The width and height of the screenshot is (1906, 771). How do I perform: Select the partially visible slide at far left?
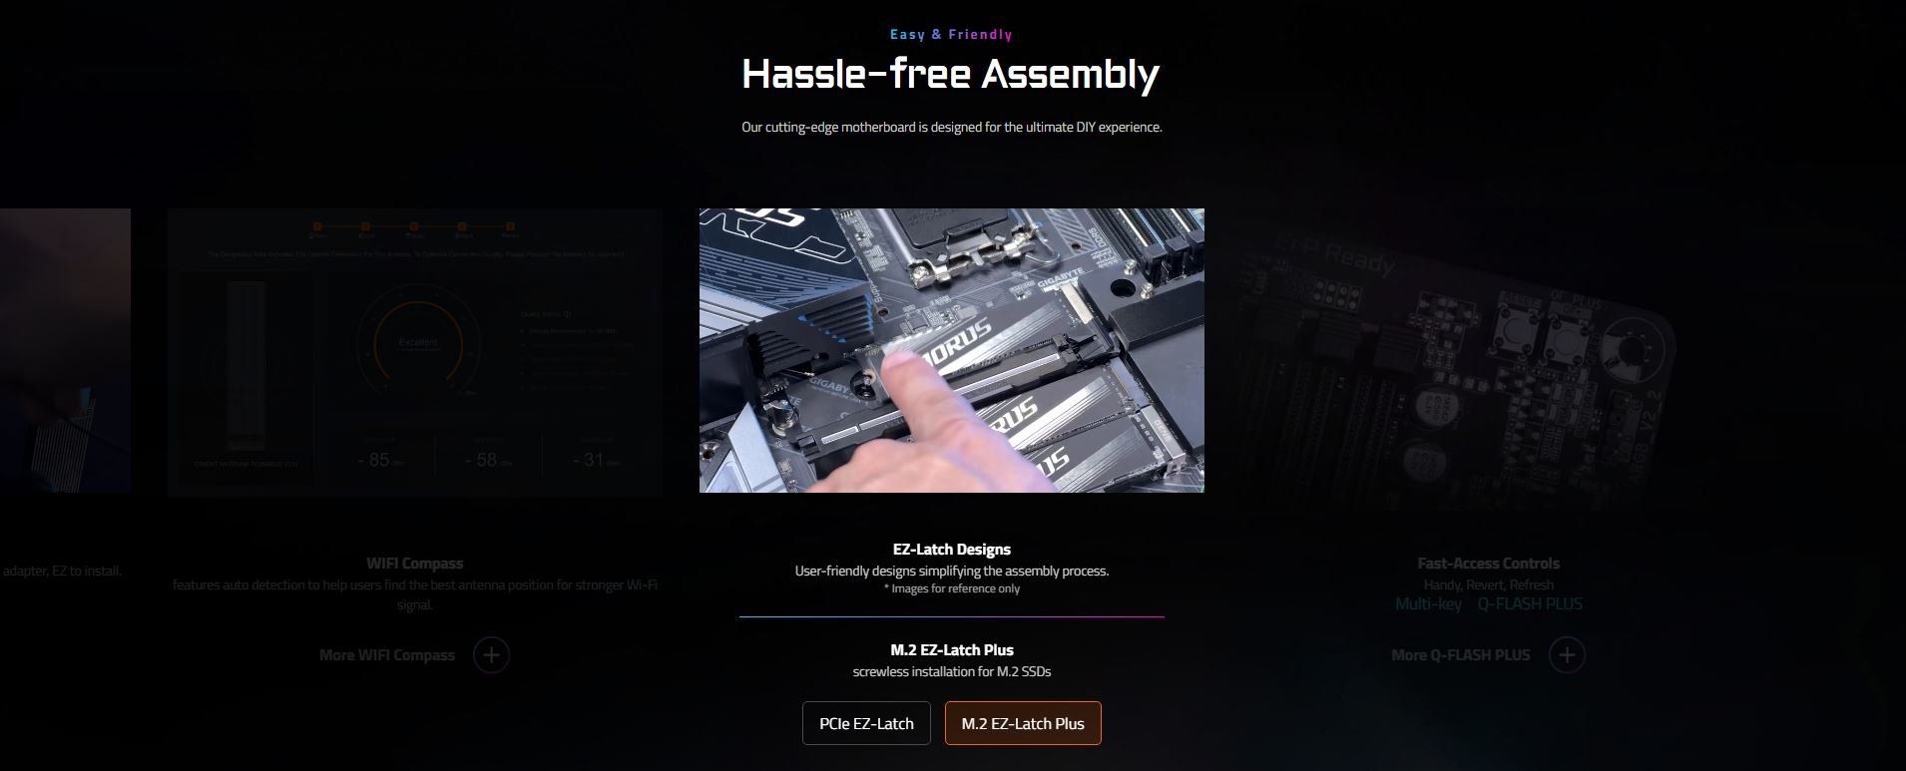pos(65,350)
